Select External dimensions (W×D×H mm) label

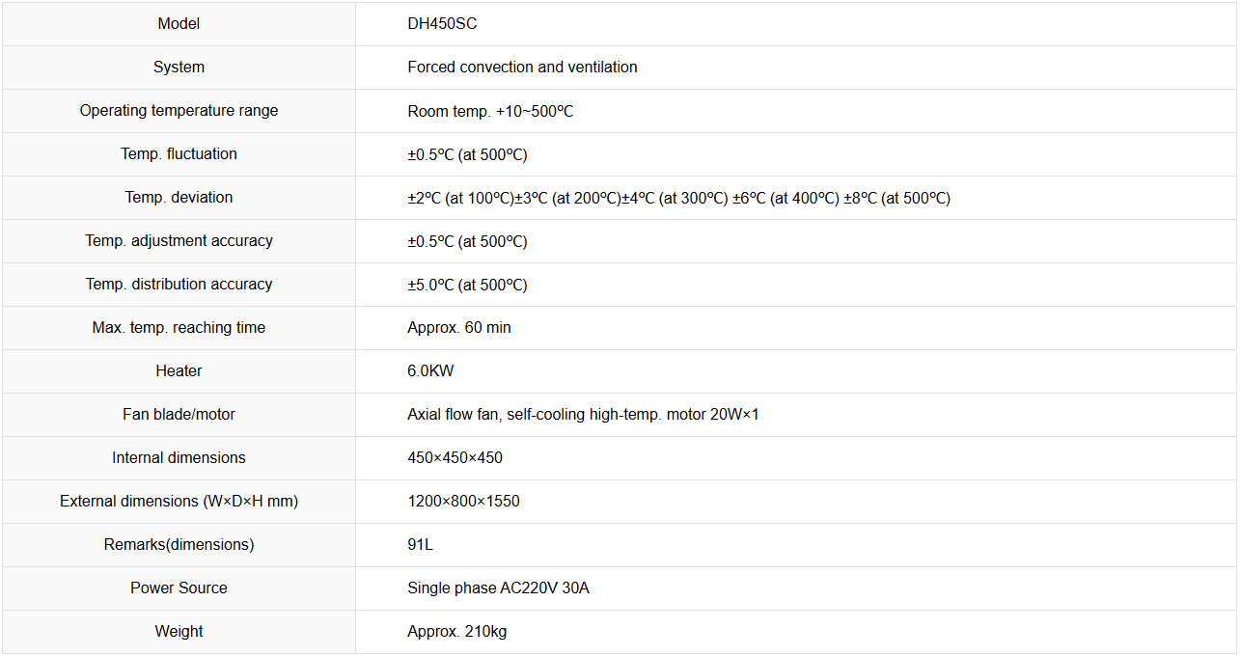179,502
